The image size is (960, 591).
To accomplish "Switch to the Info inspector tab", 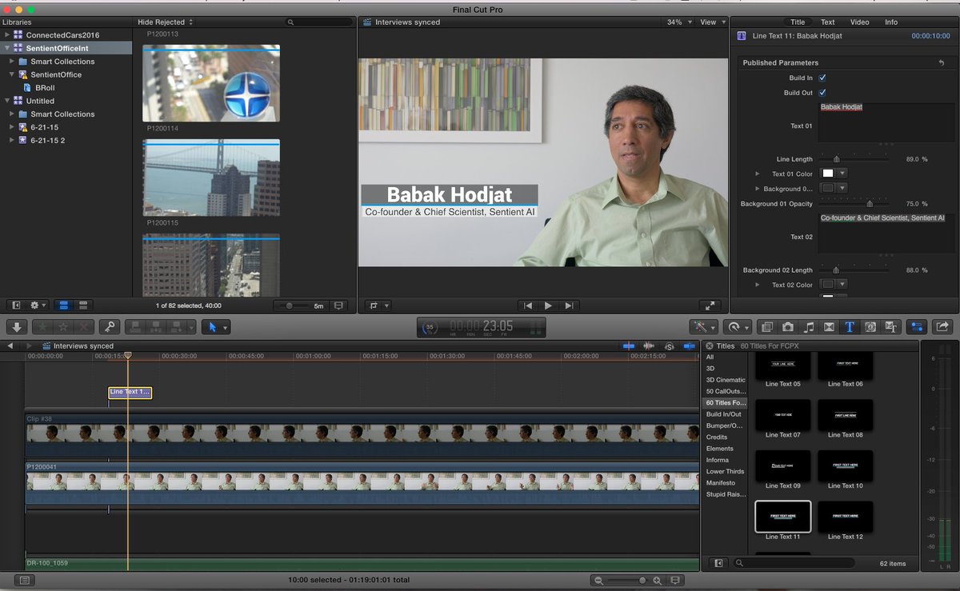I will tap(891, 22).
